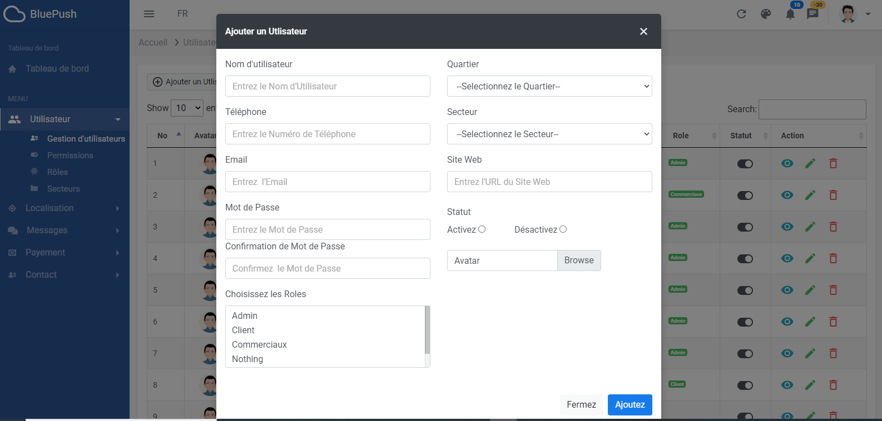
Task: Open the Quartier selection dropdown
Action: 549,86
